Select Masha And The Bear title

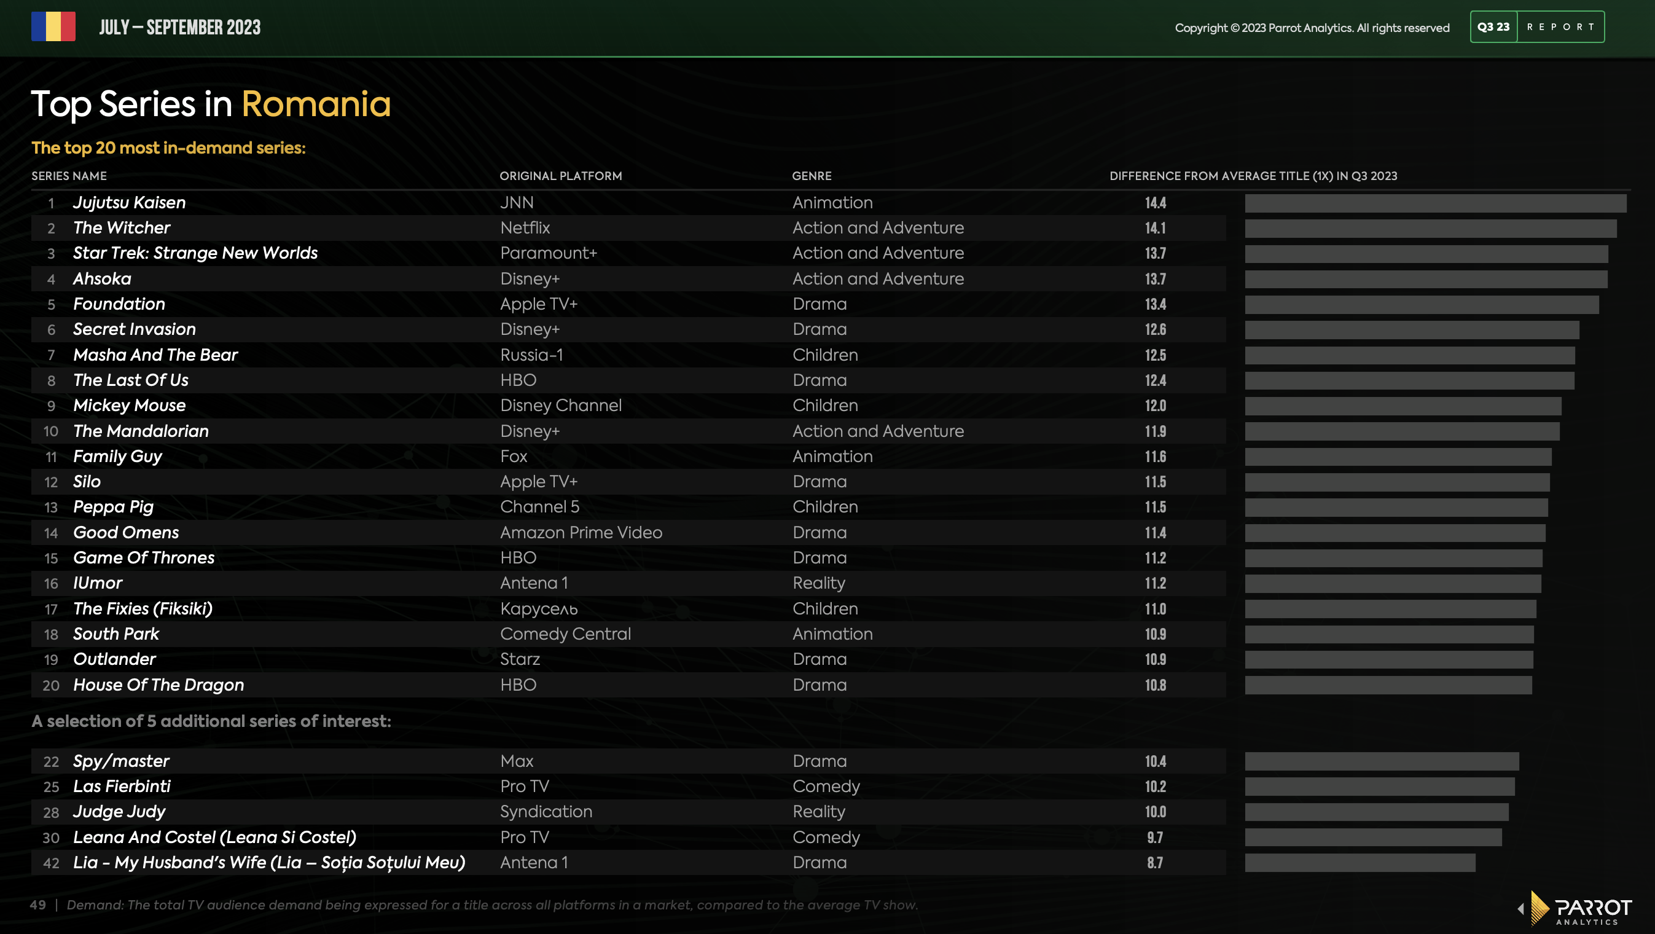[x=155, y=355]
